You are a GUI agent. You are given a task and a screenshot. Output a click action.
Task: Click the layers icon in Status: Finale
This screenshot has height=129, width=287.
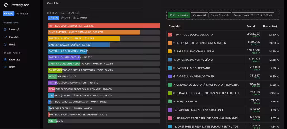[228, 15]
